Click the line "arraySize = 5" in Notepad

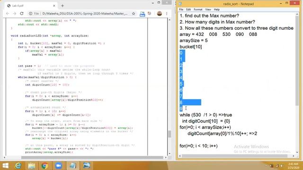point(194,41)
